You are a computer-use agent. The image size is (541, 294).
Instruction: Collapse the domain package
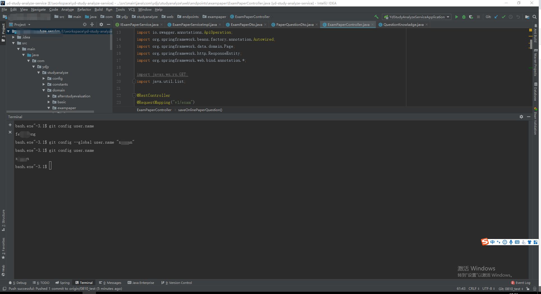click(x=43, y=90)
